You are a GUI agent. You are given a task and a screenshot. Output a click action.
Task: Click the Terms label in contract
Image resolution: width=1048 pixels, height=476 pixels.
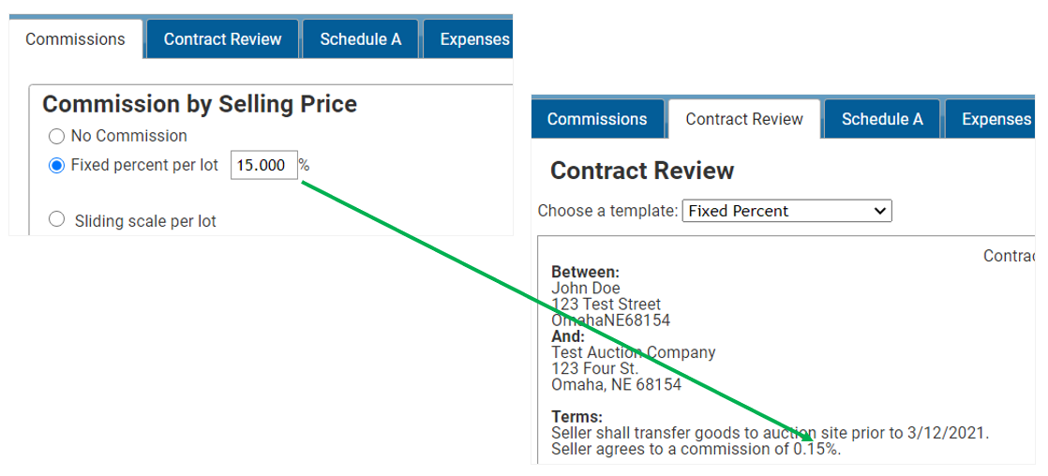point(576,417)
